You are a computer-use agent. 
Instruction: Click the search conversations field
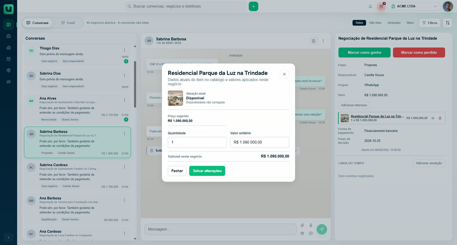pyautogui.click(x=186, y=6)
